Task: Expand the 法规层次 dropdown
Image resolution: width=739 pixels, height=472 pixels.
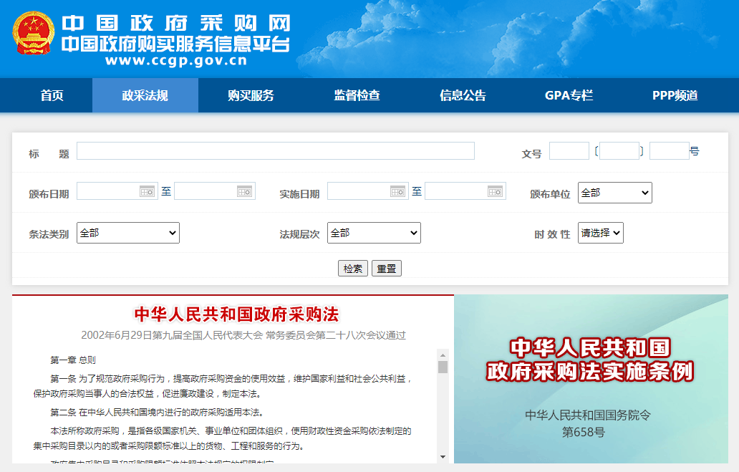Action: (x=375, y=233)
